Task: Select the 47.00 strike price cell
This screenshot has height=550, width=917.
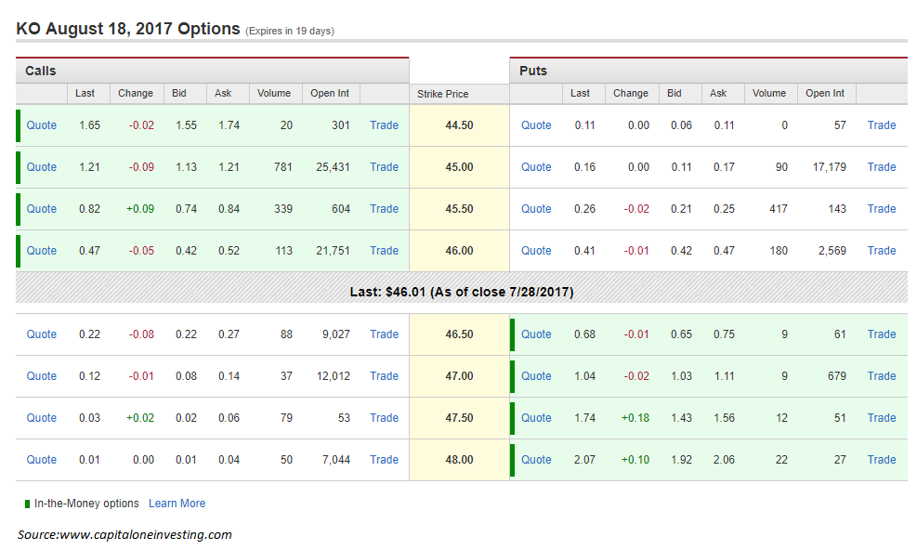Action: (x=459, y=375)
